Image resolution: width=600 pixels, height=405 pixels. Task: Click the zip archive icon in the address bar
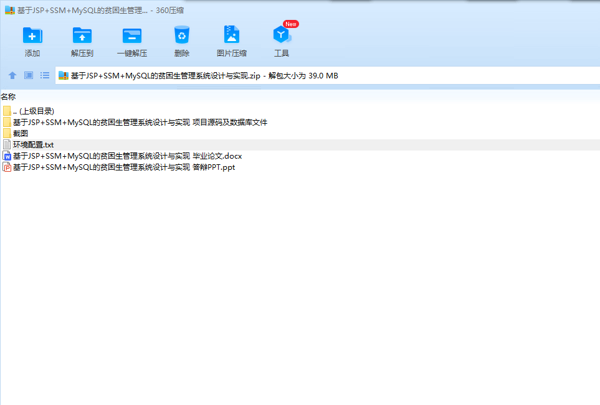pos(64,76)
